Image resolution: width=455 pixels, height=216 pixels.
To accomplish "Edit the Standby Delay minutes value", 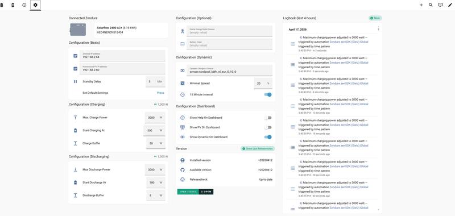I will click(x=155, y=81).
